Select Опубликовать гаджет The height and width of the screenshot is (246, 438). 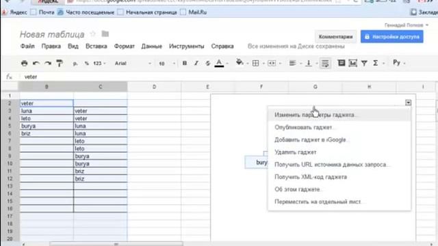[x=339, y=128]
